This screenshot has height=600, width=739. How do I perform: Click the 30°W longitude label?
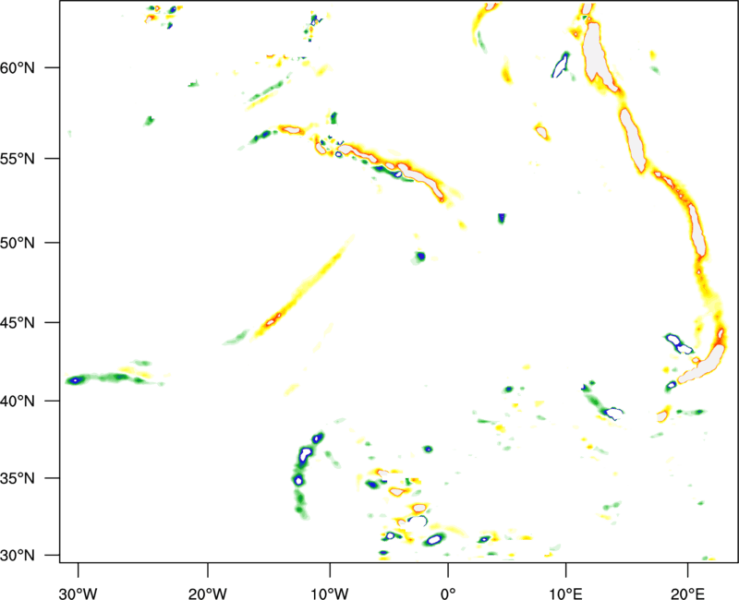pos(79,594)
